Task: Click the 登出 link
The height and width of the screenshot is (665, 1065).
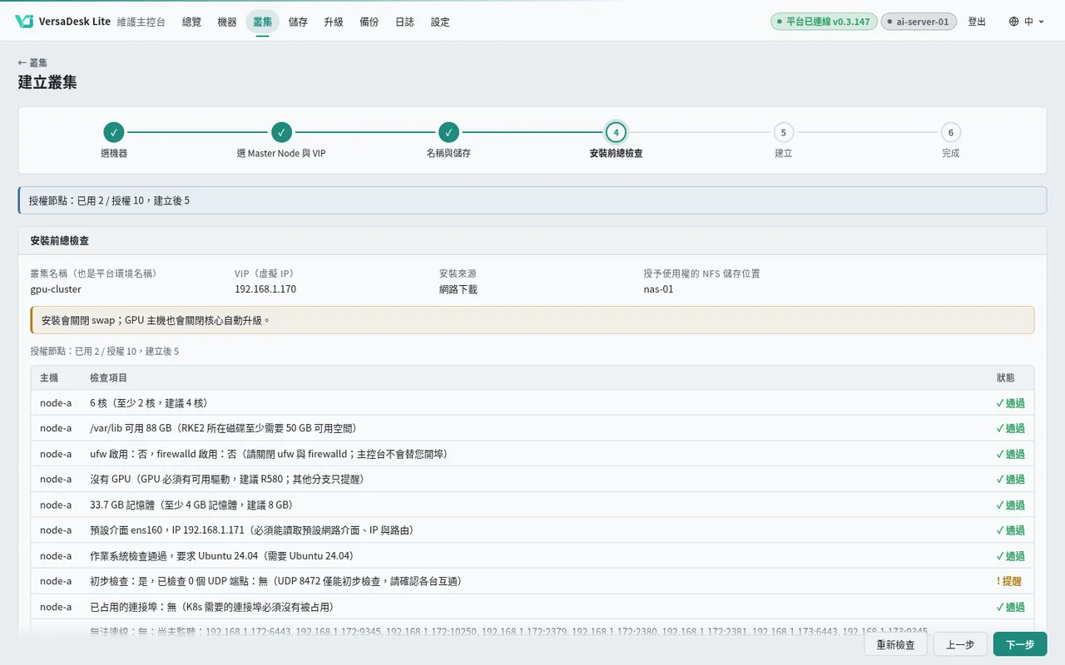Action: coord(977,22)
